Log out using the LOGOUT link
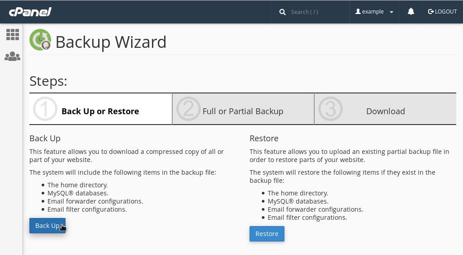This screenshot has width=463, height=255. point(443,12)
